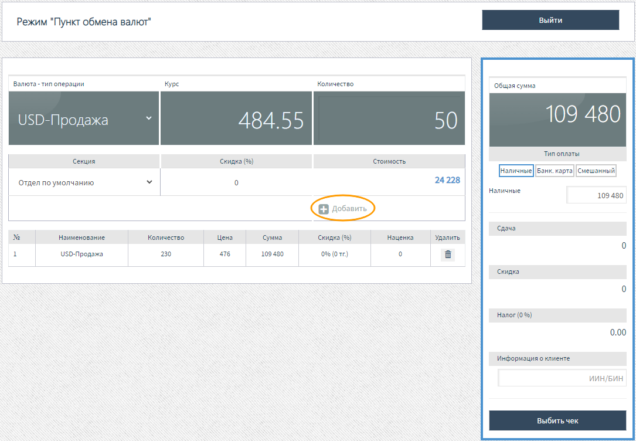Viewport: 636px width, 441px height.
Task: Click the Выйти button
Action: 550,21
